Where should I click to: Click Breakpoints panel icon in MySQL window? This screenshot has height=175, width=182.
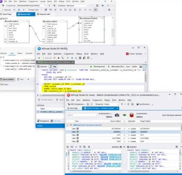pyautogui.click(x=38, y=121)
